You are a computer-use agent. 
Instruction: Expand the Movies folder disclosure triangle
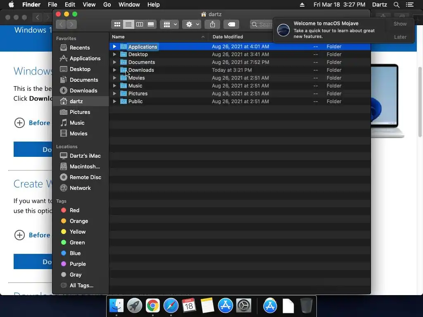[x=114, y=78]
